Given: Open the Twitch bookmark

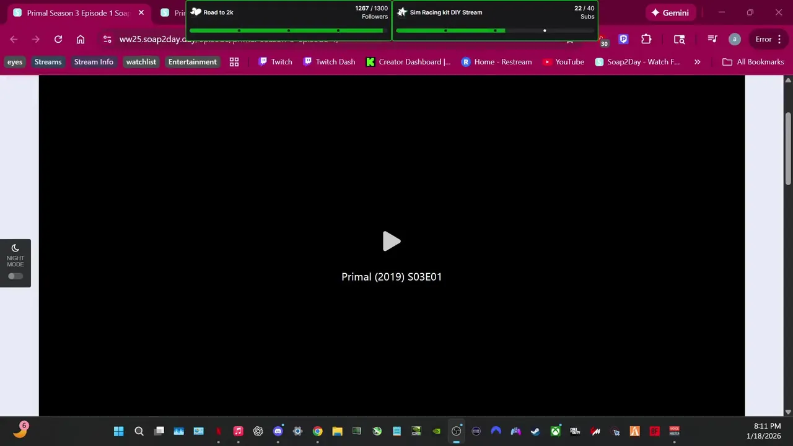Looking at the screenshot, I should [x=276, y=62].
